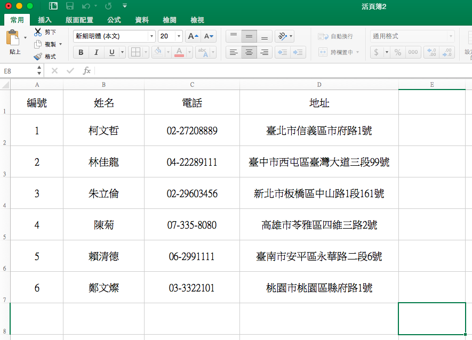This screenshot has width=472, height=340.
Task: Open the borders dropdown arrow
Action: point(146,52)
